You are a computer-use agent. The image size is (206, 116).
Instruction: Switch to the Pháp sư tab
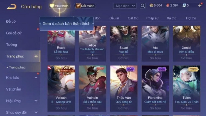click(152, 18)
